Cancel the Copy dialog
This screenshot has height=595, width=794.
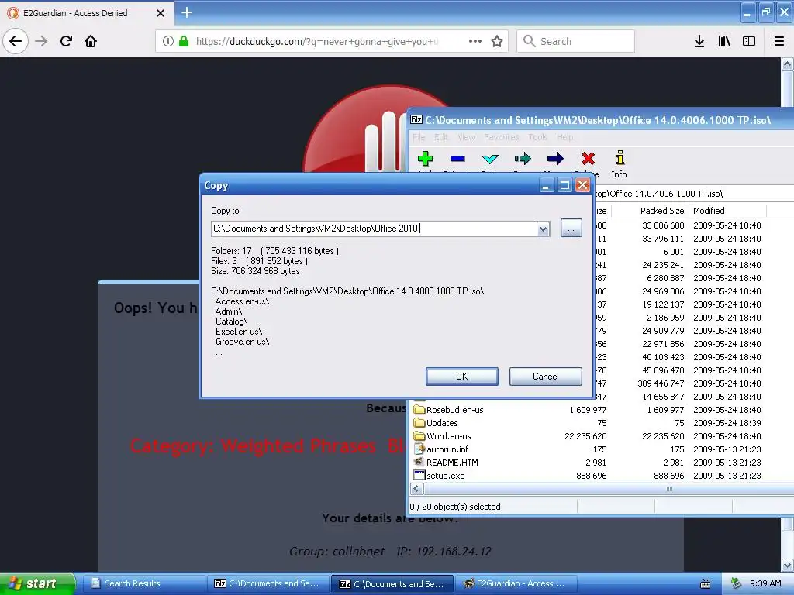[x=545, y=377]
